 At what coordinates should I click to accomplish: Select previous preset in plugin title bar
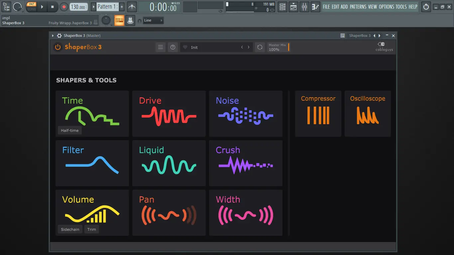(x=375, y=36)
